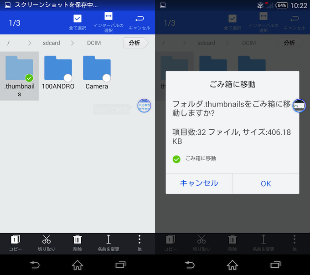This screenshot has width=310, height=275.
Task: Select DCIM in the undimmed breadcrumb path
Action: point(93,43)
